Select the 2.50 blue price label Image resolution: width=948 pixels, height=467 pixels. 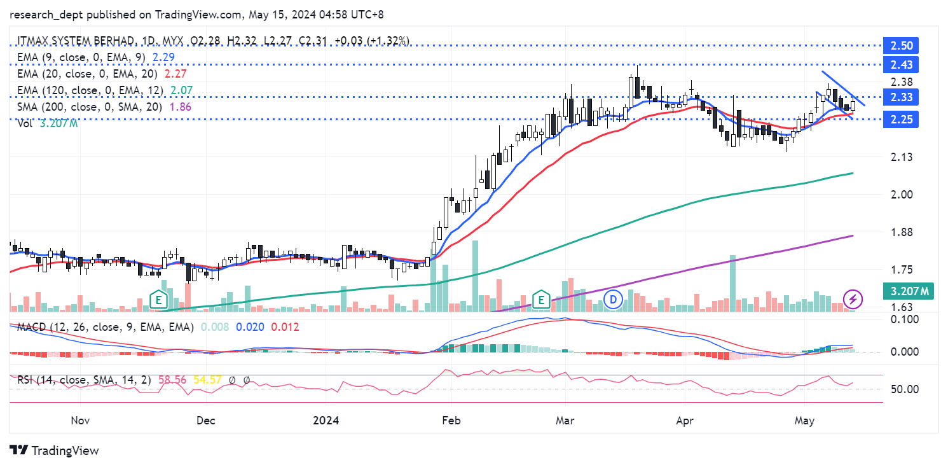click(x=902, y=46)
